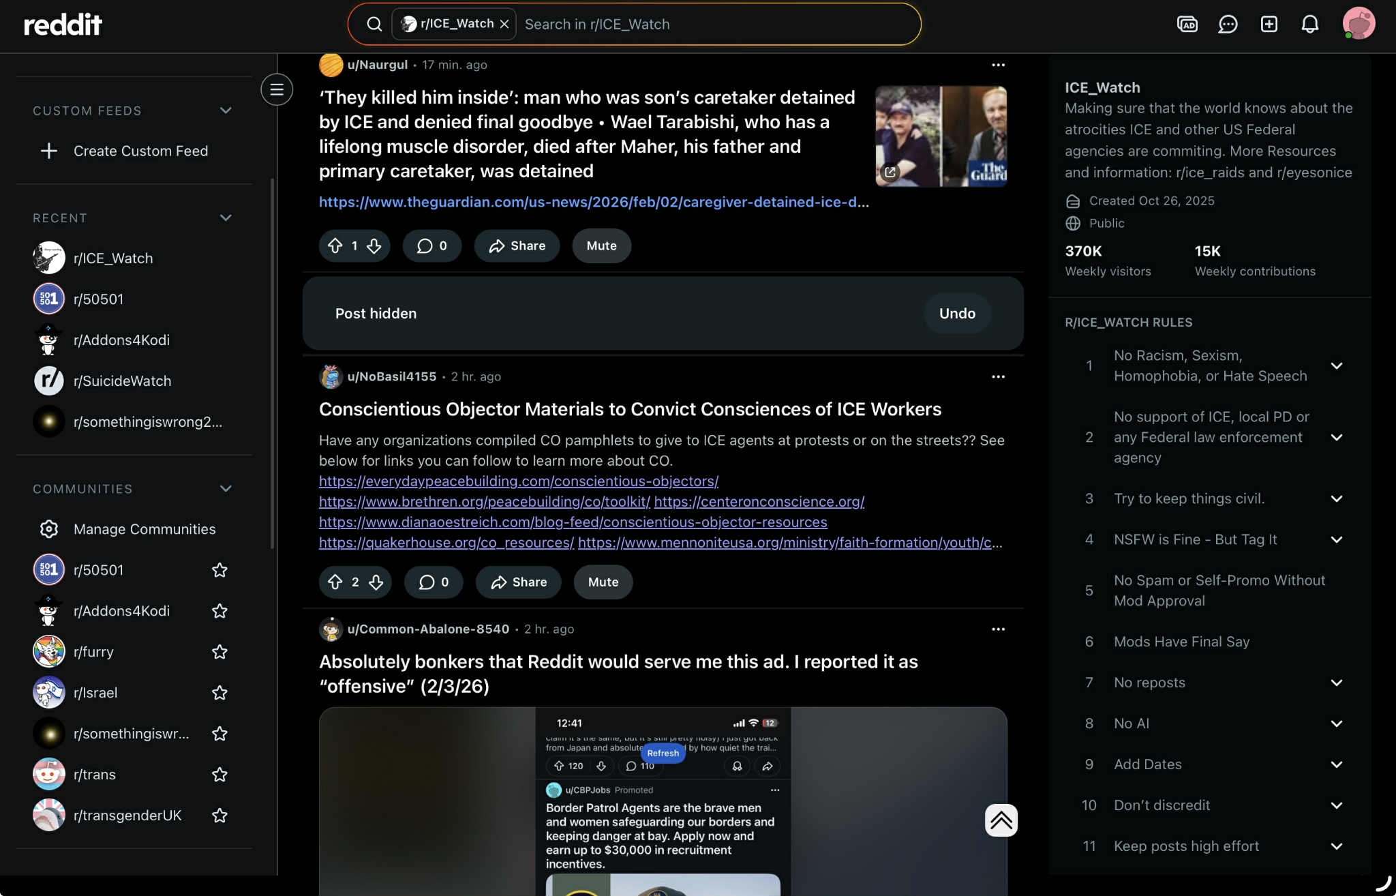Screen dimensions: 1396x896
Task: Expand rule 1 No Racism, Sexism
Action: tap(1336, 366)
